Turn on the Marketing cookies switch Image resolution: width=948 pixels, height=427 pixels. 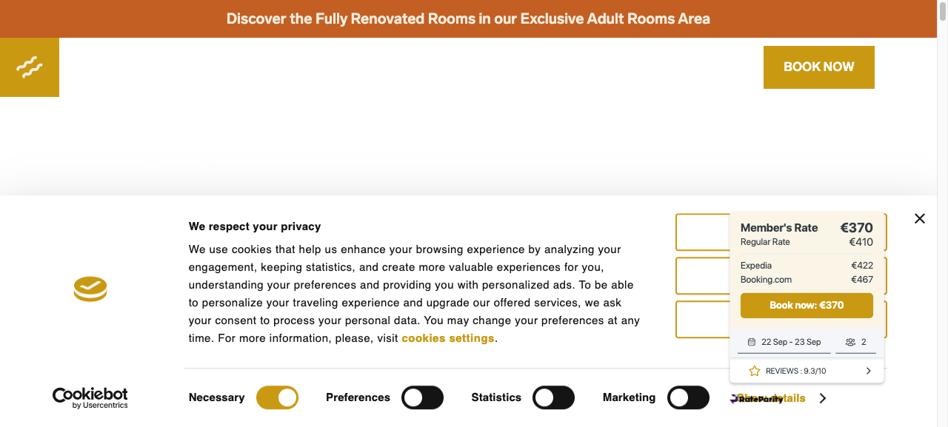tap(688, 397)
